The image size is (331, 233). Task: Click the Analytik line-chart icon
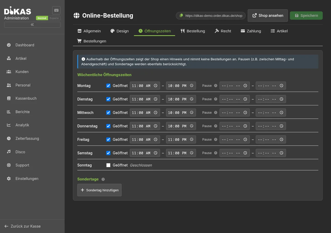(x=9, y=125)
